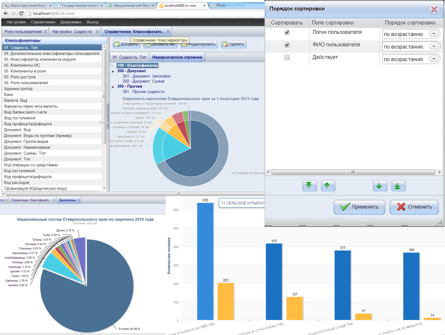Image resolution: width=445 pixels, height=335 pixels.
Task: Close the Настройки. Сущности tab via X icon
Action: pyautogui.click(x=97, y=32)
